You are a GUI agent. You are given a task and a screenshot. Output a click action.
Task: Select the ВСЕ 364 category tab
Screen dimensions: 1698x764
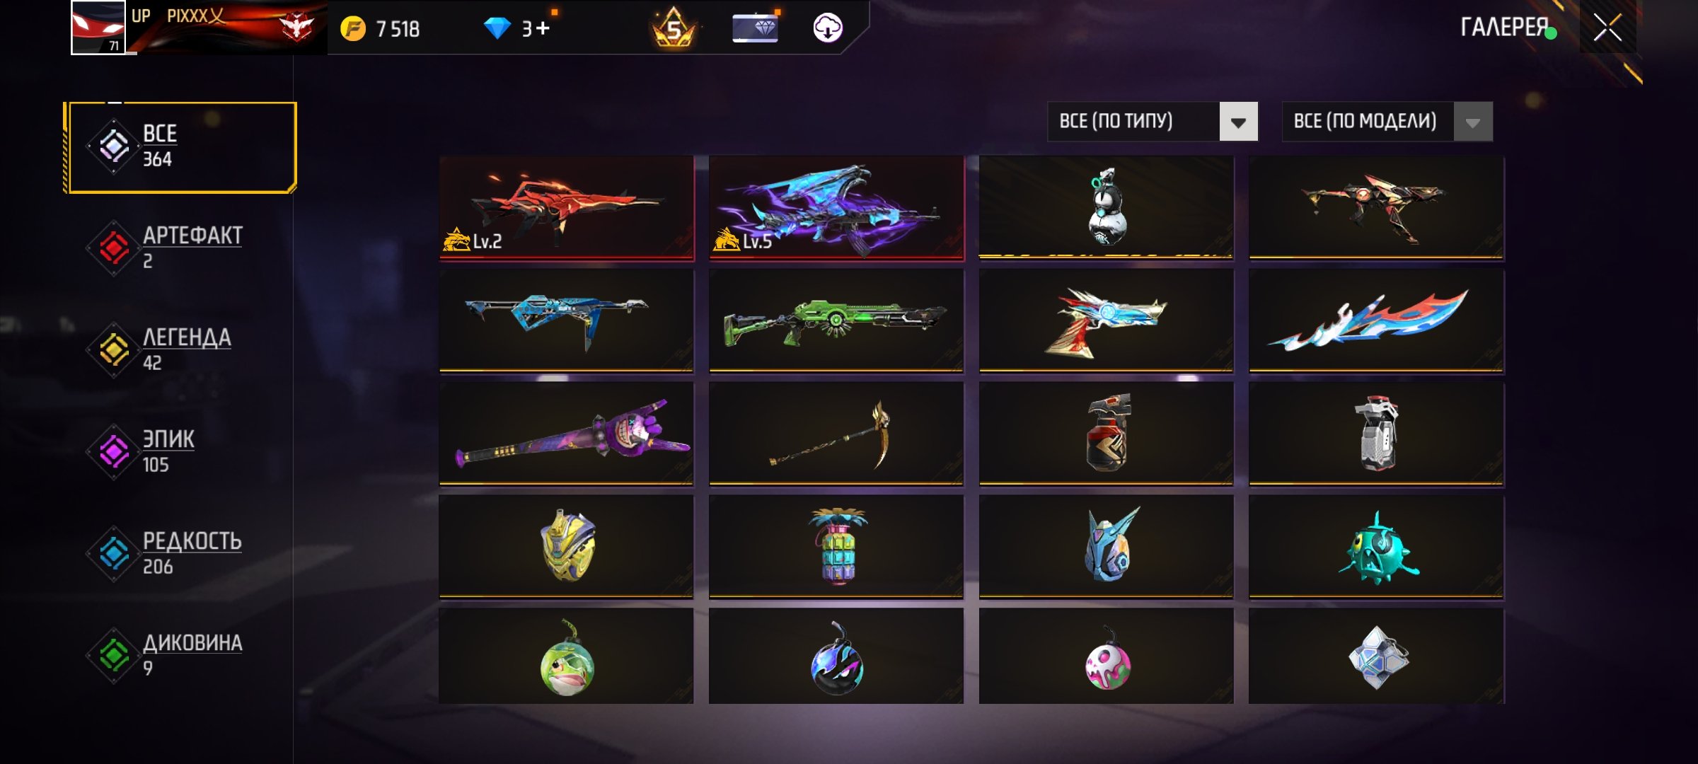click(181, 147)
